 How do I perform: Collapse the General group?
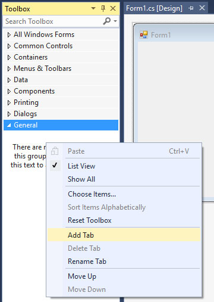pos(9,125)
